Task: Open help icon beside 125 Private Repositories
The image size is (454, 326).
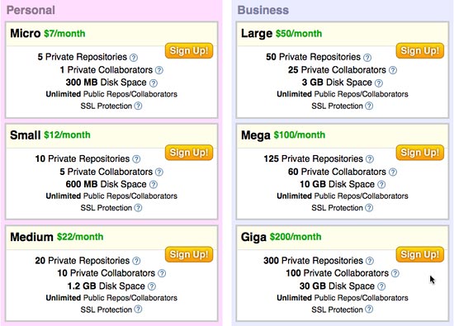Action: point(370,159)
